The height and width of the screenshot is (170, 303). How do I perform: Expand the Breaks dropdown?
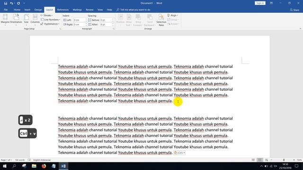(46, 16)
